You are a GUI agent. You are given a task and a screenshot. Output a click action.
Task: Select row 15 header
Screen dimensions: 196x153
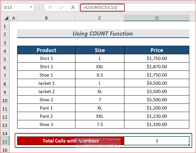5,141
